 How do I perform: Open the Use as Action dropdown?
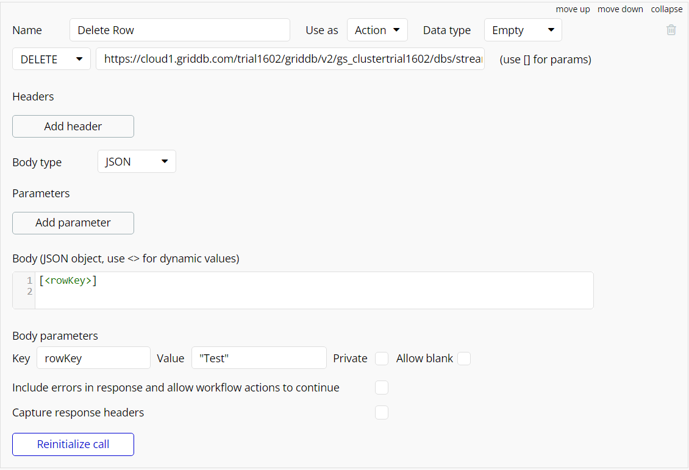coord(377,30)
